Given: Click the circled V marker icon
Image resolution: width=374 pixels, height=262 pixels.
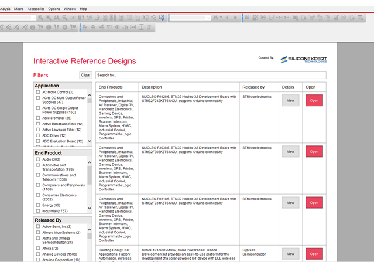Looking at the screenshot, I should (33, 27).
